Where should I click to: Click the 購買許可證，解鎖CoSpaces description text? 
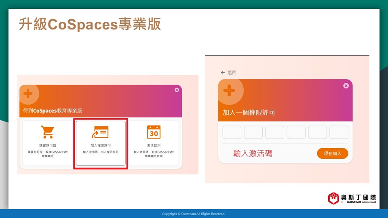pyautogui.click(x=48, y=154)
